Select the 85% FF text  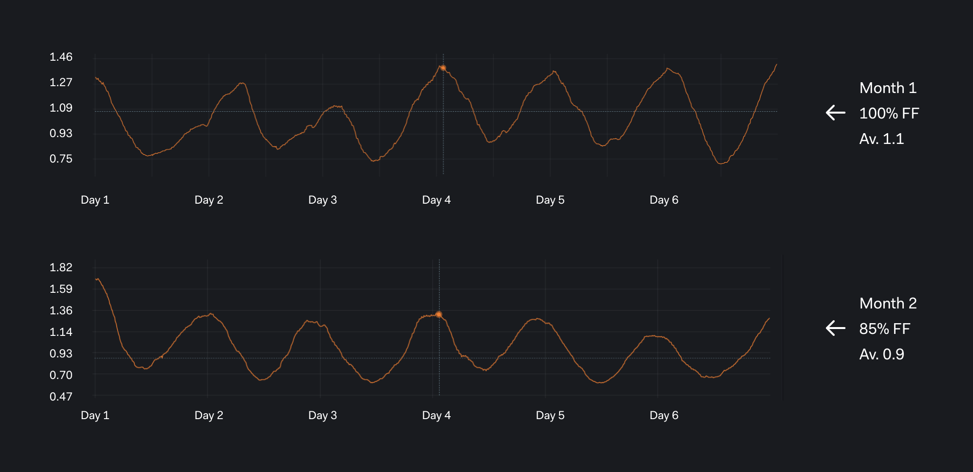tap(884, 329)
